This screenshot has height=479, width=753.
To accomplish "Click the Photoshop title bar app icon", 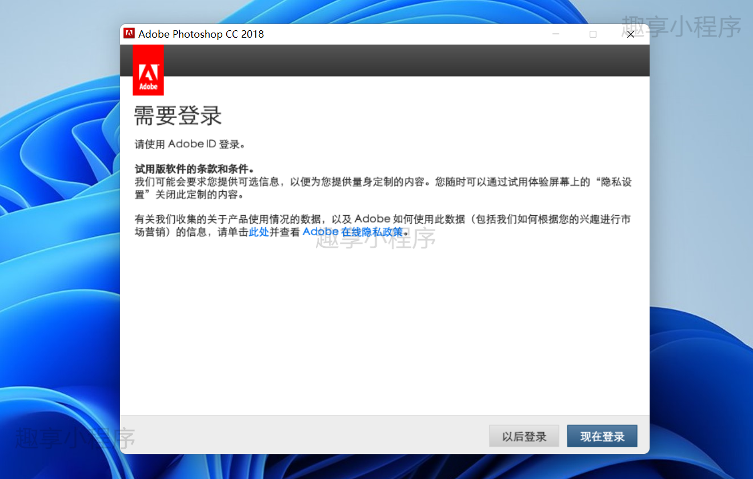I will pyautogui.click(x=129, y=34).
